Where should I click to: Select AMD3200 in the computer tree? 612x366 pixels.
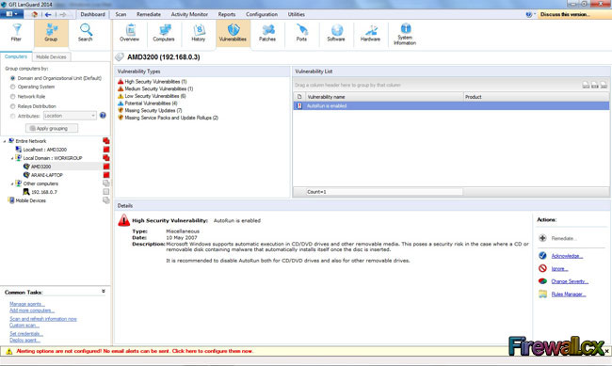coord(41,167)
